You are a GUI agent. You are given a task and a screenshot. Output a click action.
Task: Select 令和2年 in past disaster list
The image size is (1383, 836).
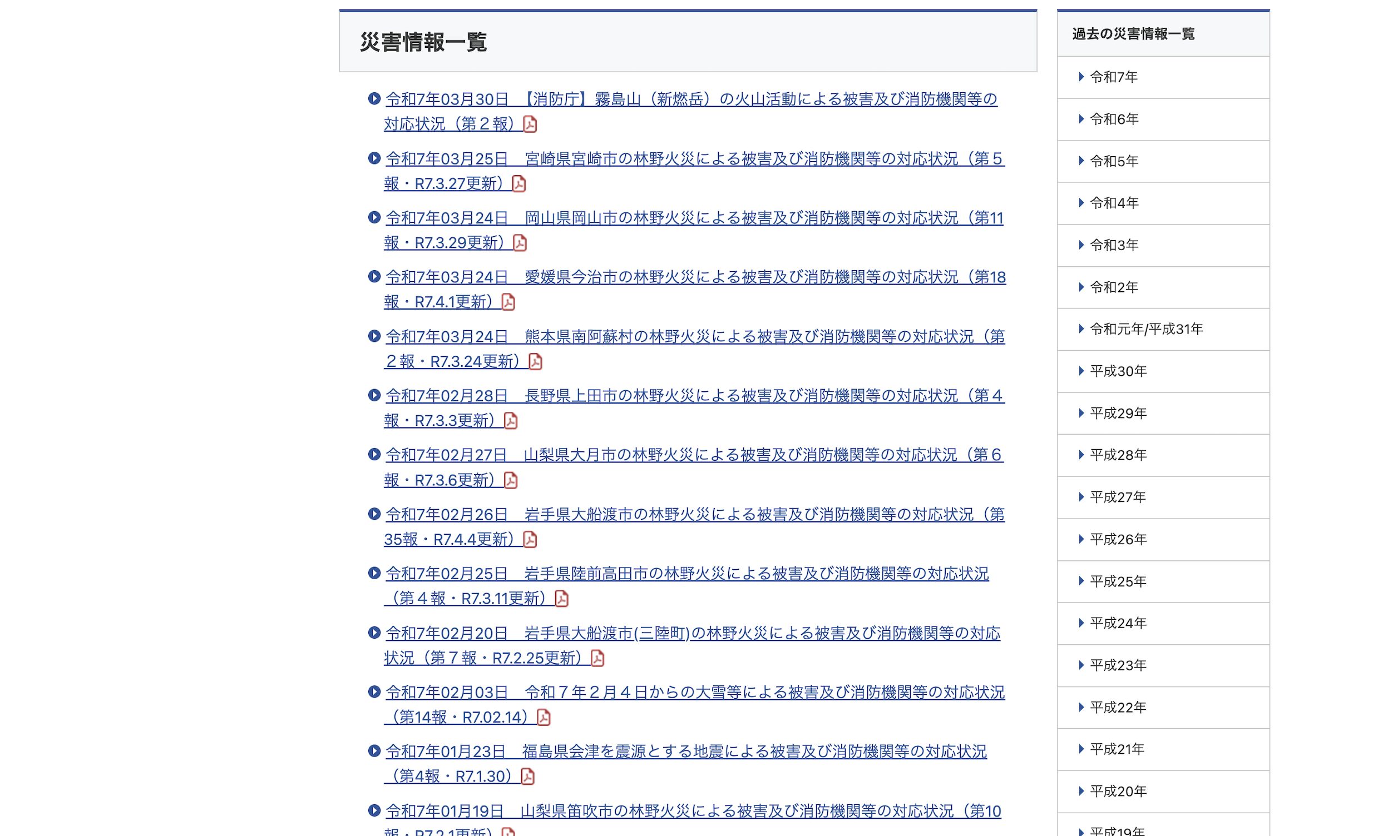[x=1163, y=287]
